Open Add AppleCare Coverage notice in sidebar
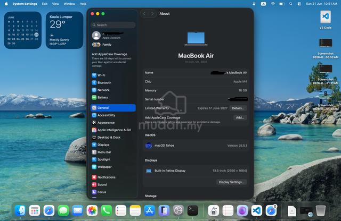 (x=112, y=59)
